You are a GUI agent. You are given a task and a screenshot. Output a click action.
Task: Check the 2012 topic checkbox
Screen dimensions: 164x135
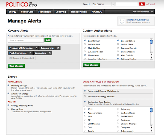click(85, 109)
